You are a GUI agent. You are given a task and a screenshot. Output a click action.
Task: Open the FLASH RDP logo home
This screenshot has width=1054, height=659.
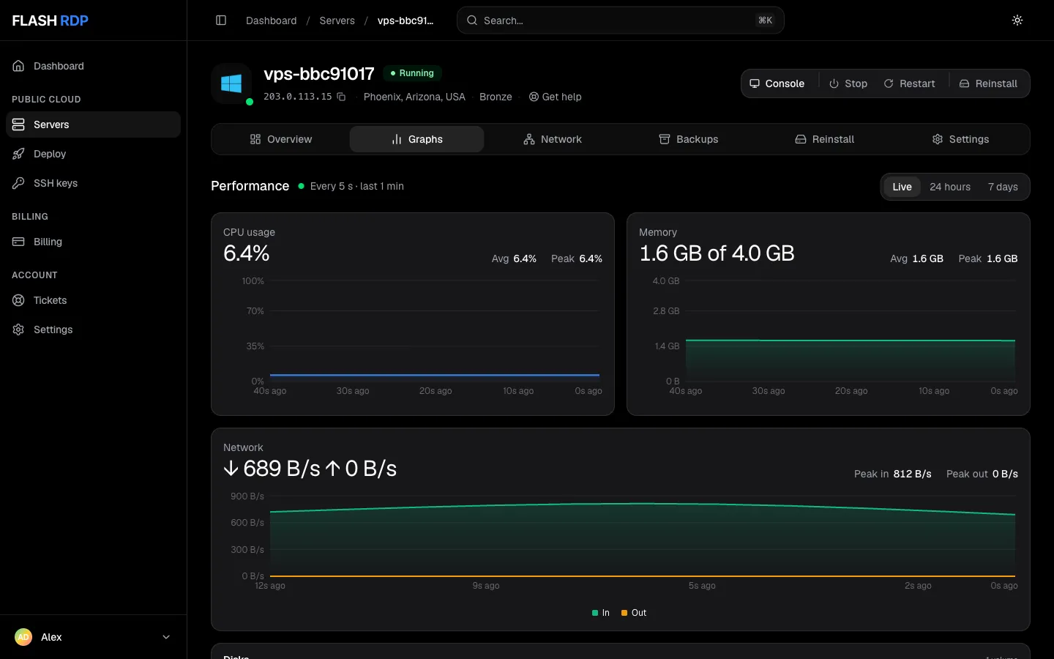tap(51, 21)
